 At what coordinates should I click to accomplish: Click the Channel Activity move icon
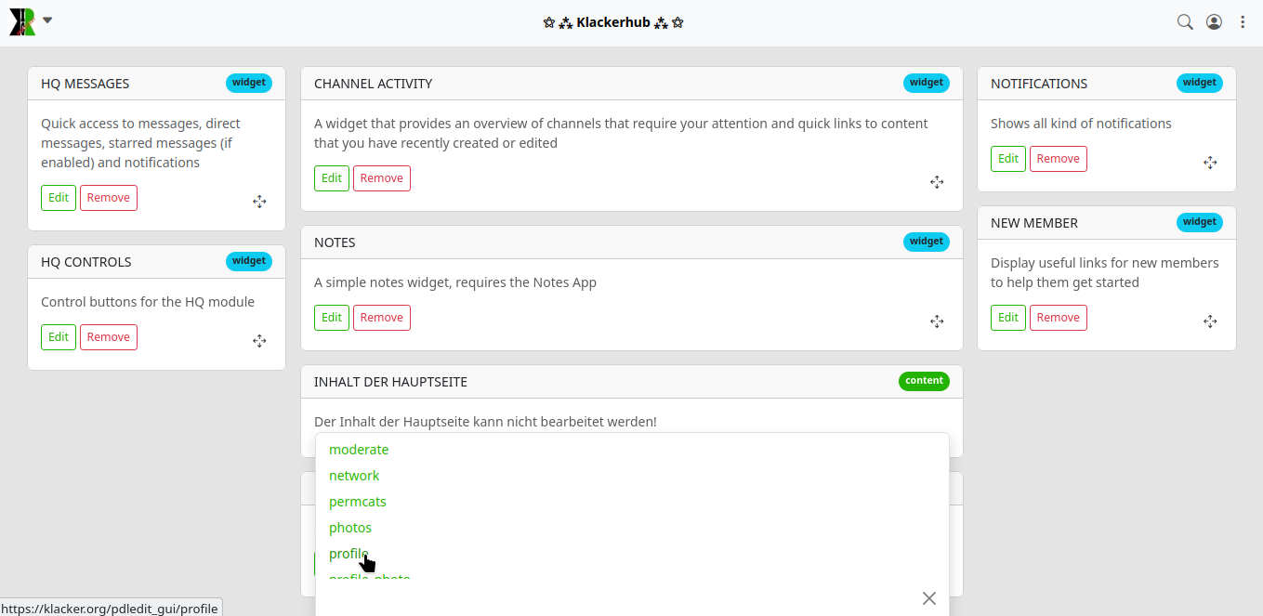pyautogui.click(x=937, y=182)
